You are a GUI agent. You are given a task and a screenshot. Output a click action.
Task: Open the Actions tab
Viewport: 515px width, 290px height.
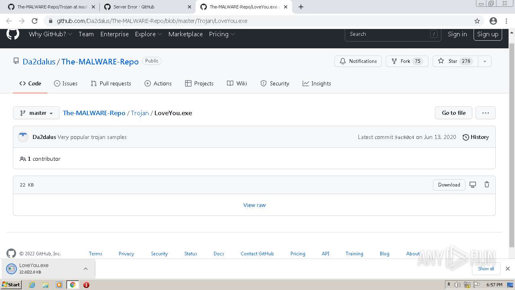point(158,83)
